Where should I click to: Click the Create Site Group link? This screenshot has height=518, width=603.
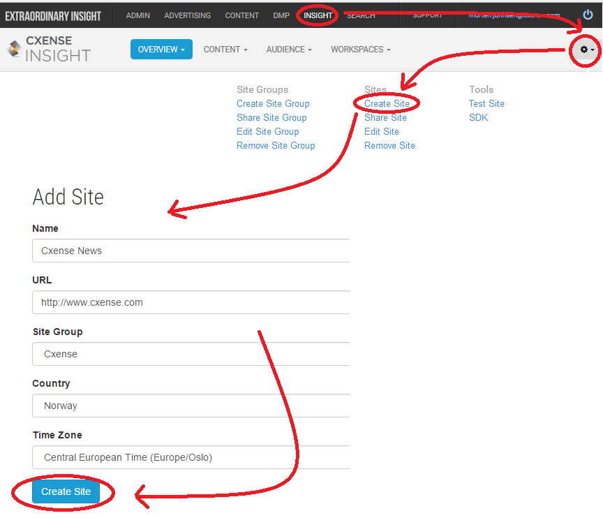pos(273,103)
